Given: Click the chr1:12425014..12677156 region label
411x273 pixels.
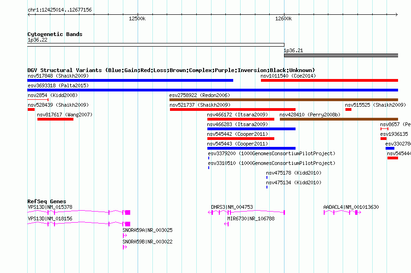Looking at the screenshot, I should pyautogui.click(x=60, y=10).
